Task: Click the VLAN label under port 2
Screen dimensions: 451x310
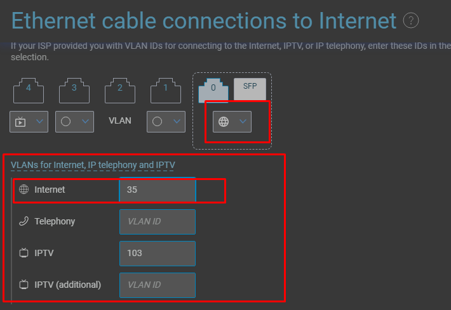Action: point(120,120)
